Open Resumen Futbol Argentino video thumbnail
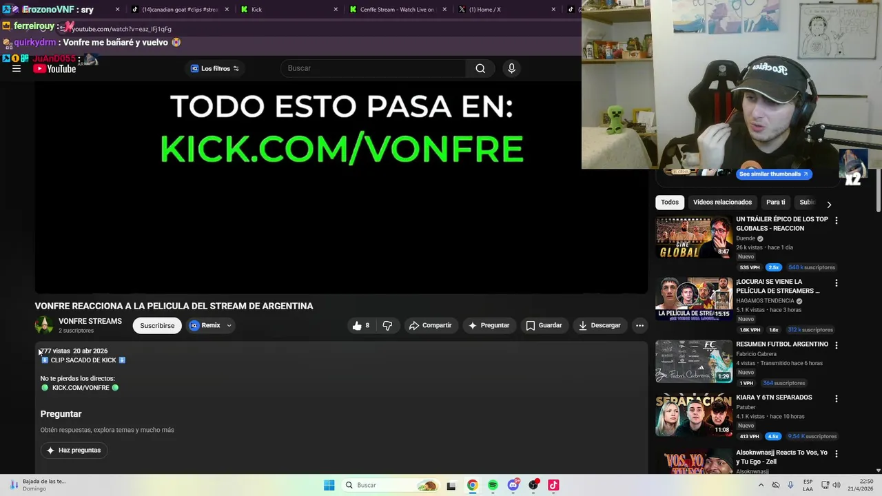The image size is (882, 496). 694,362
